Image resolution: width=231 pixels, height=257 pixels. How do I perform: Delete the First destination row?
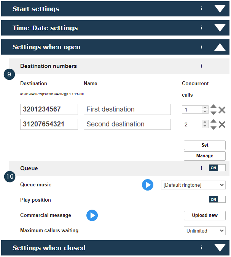coord(222,110)
